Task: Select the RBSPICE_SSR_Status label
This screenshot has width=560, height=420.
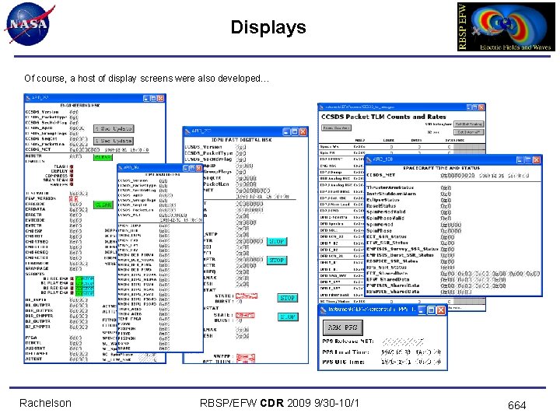Action: point(392,261)
